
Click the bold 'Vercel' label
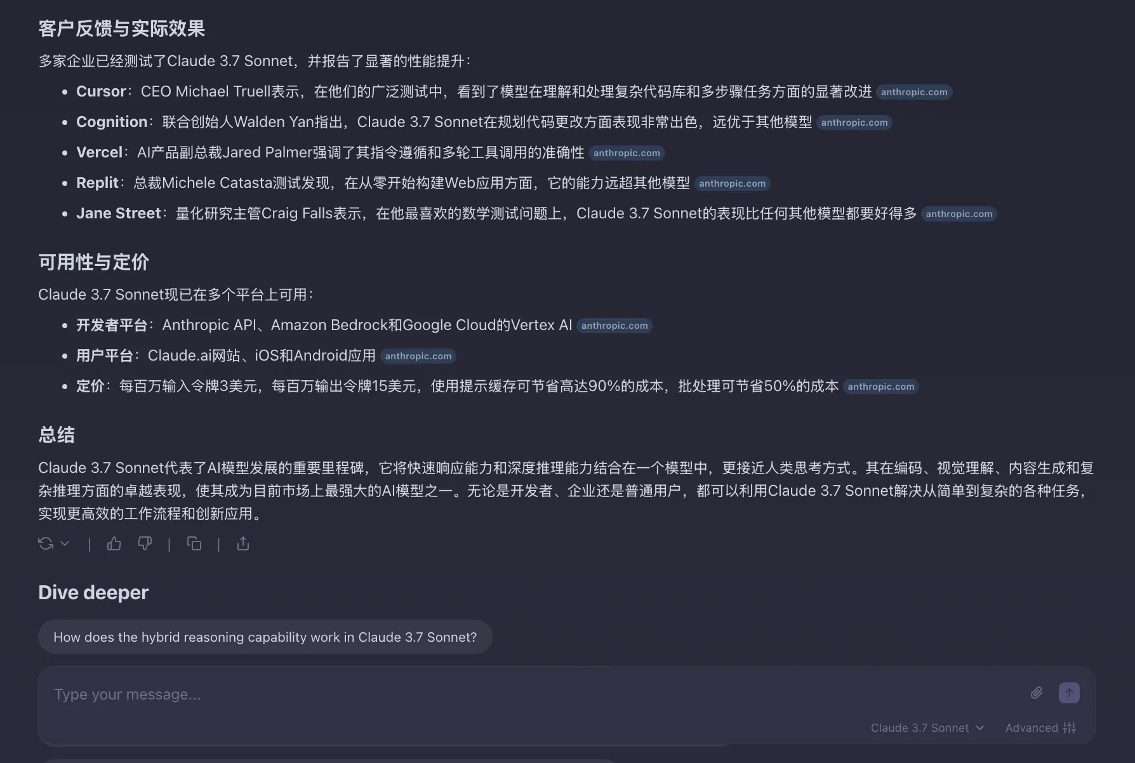(99, 152)
